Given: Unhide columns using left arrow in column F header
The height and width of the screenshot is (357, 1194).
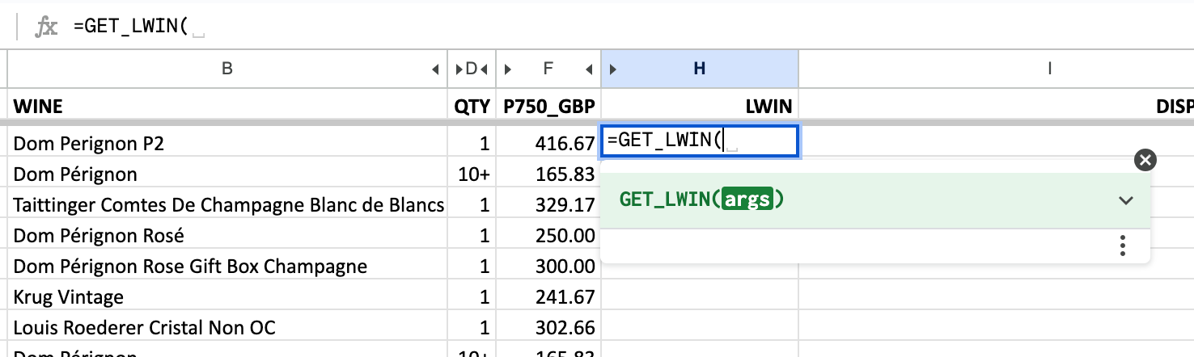Looking at the screenshot, I should (x=590, y=69).
